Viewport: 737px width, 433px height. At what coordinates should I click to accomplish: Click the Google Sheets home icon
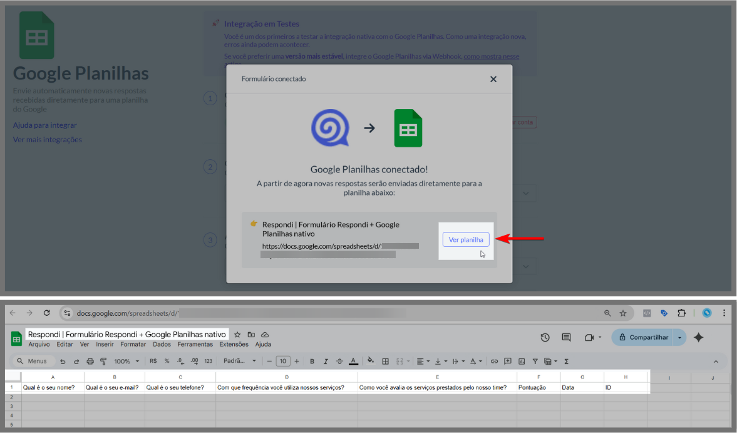click(x=16, y=338)
